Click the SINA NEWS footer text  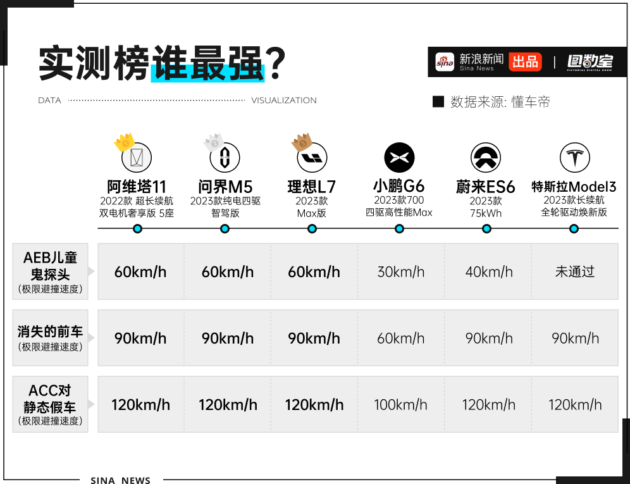coord(121,480)
